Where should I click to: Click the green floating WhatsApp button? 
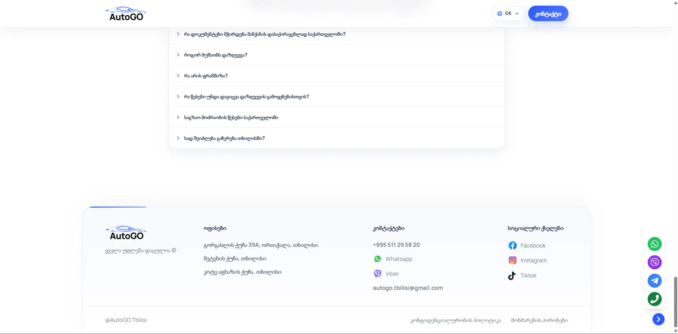point(654,244)
